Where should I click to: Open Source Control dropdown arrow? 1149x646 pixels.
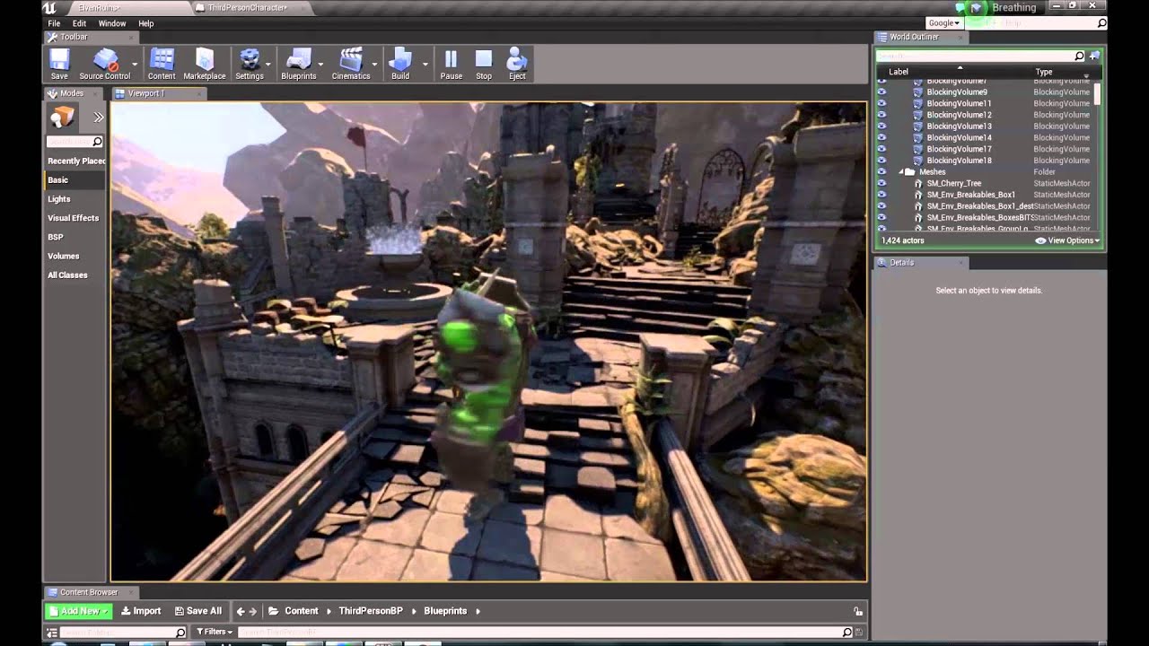pyautogui.click(x=135, y=64)
